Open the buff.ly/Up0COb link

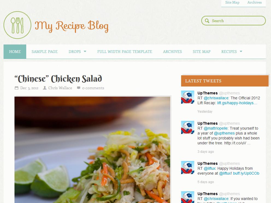click(246, 173)
